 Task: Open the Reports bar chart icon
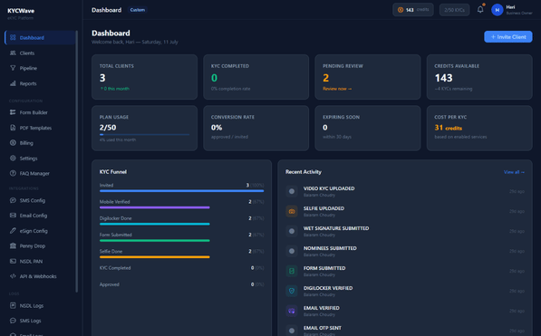pyautogui.click(x=13, y=83)
